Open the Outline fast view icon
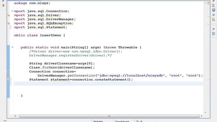217x122 pixels. tap(214, 34)
